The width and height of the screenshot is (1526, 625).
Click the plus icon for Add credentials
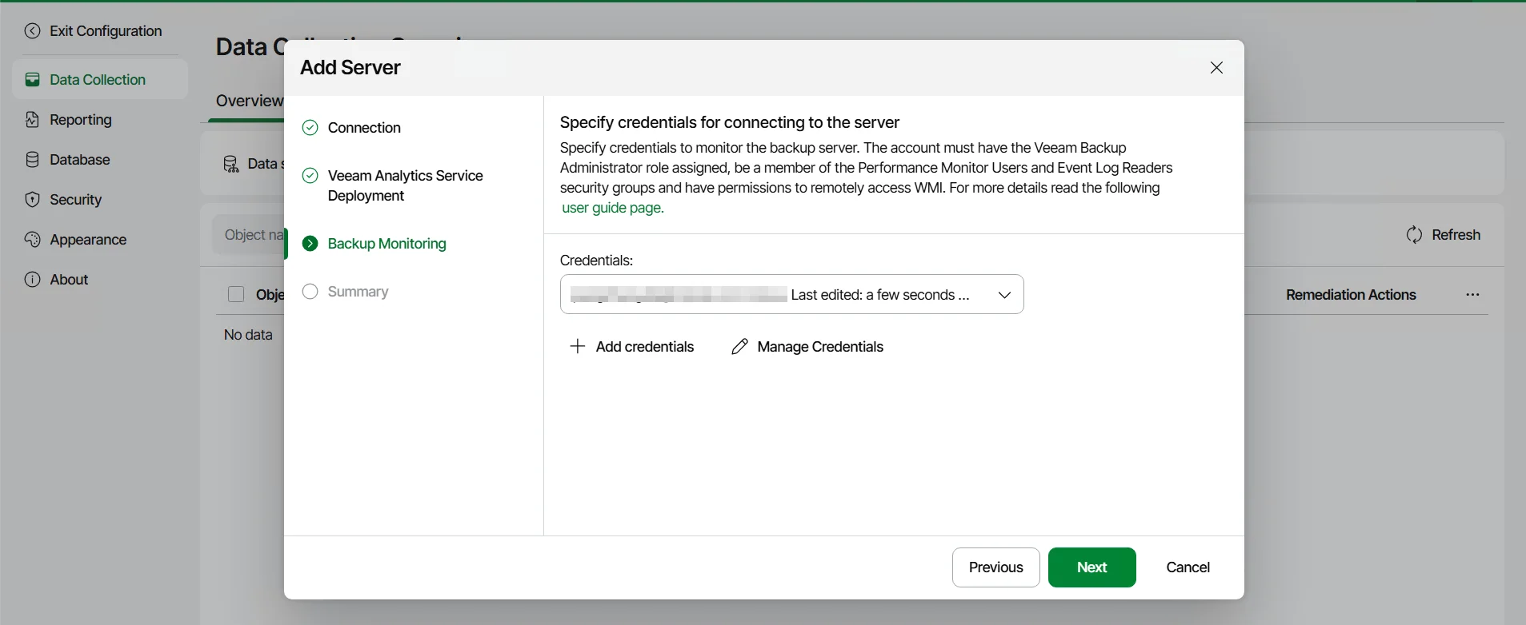[577, 346]
